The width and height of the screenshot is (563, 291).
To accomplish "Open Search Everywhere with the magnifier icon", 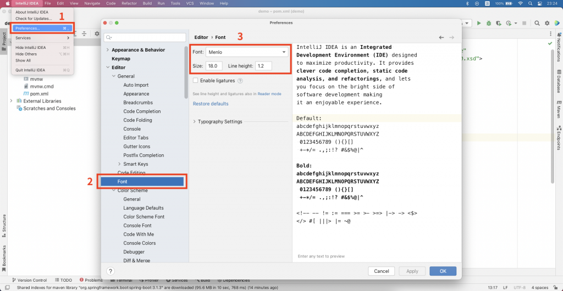I will pyautogui.click(x=537, y=23).
